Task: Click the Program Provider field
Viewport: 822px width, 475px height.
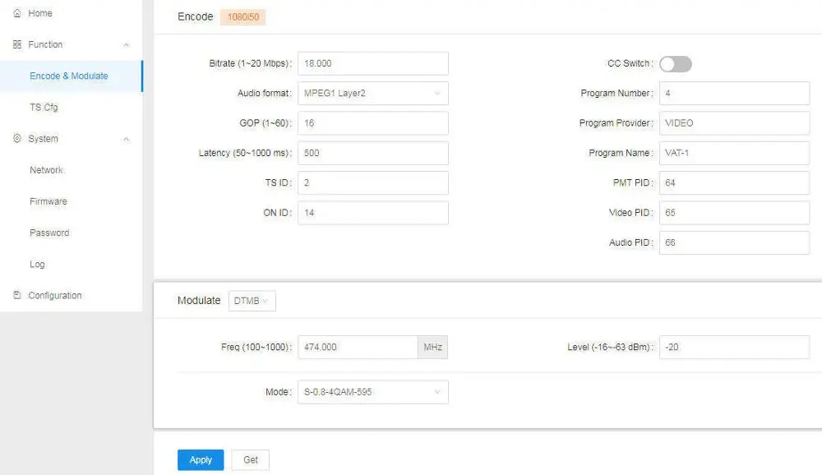Action: tap(734, 123)
